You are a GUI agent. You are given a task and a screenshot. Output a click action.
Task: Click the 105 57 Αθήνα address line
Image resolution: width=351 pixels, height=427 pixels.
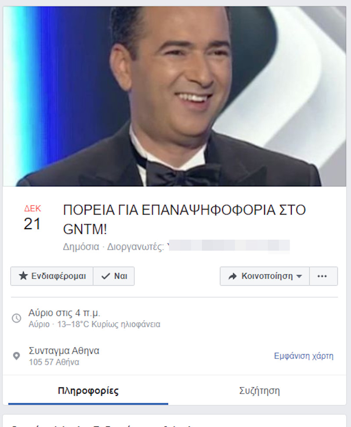pyautogui.click(x=54, y=362)
